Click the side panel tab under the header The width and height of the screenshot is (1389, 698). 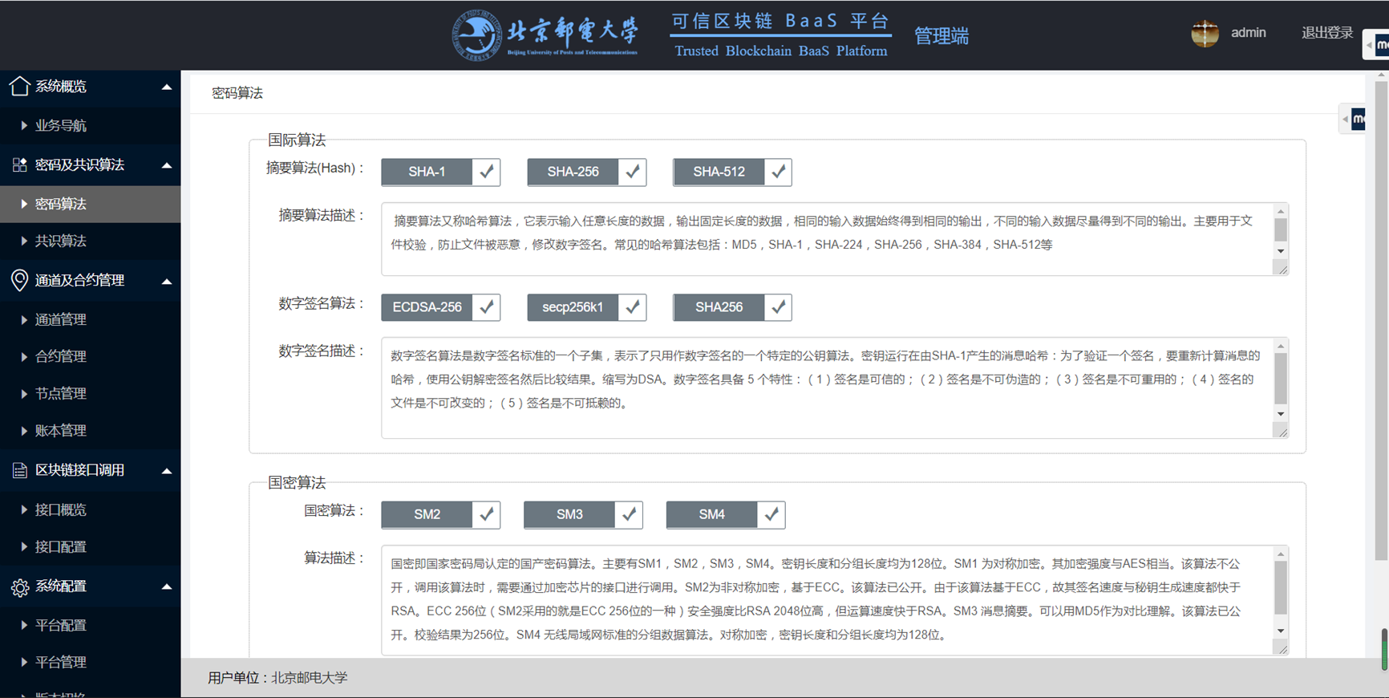[x=1353, y=120]
